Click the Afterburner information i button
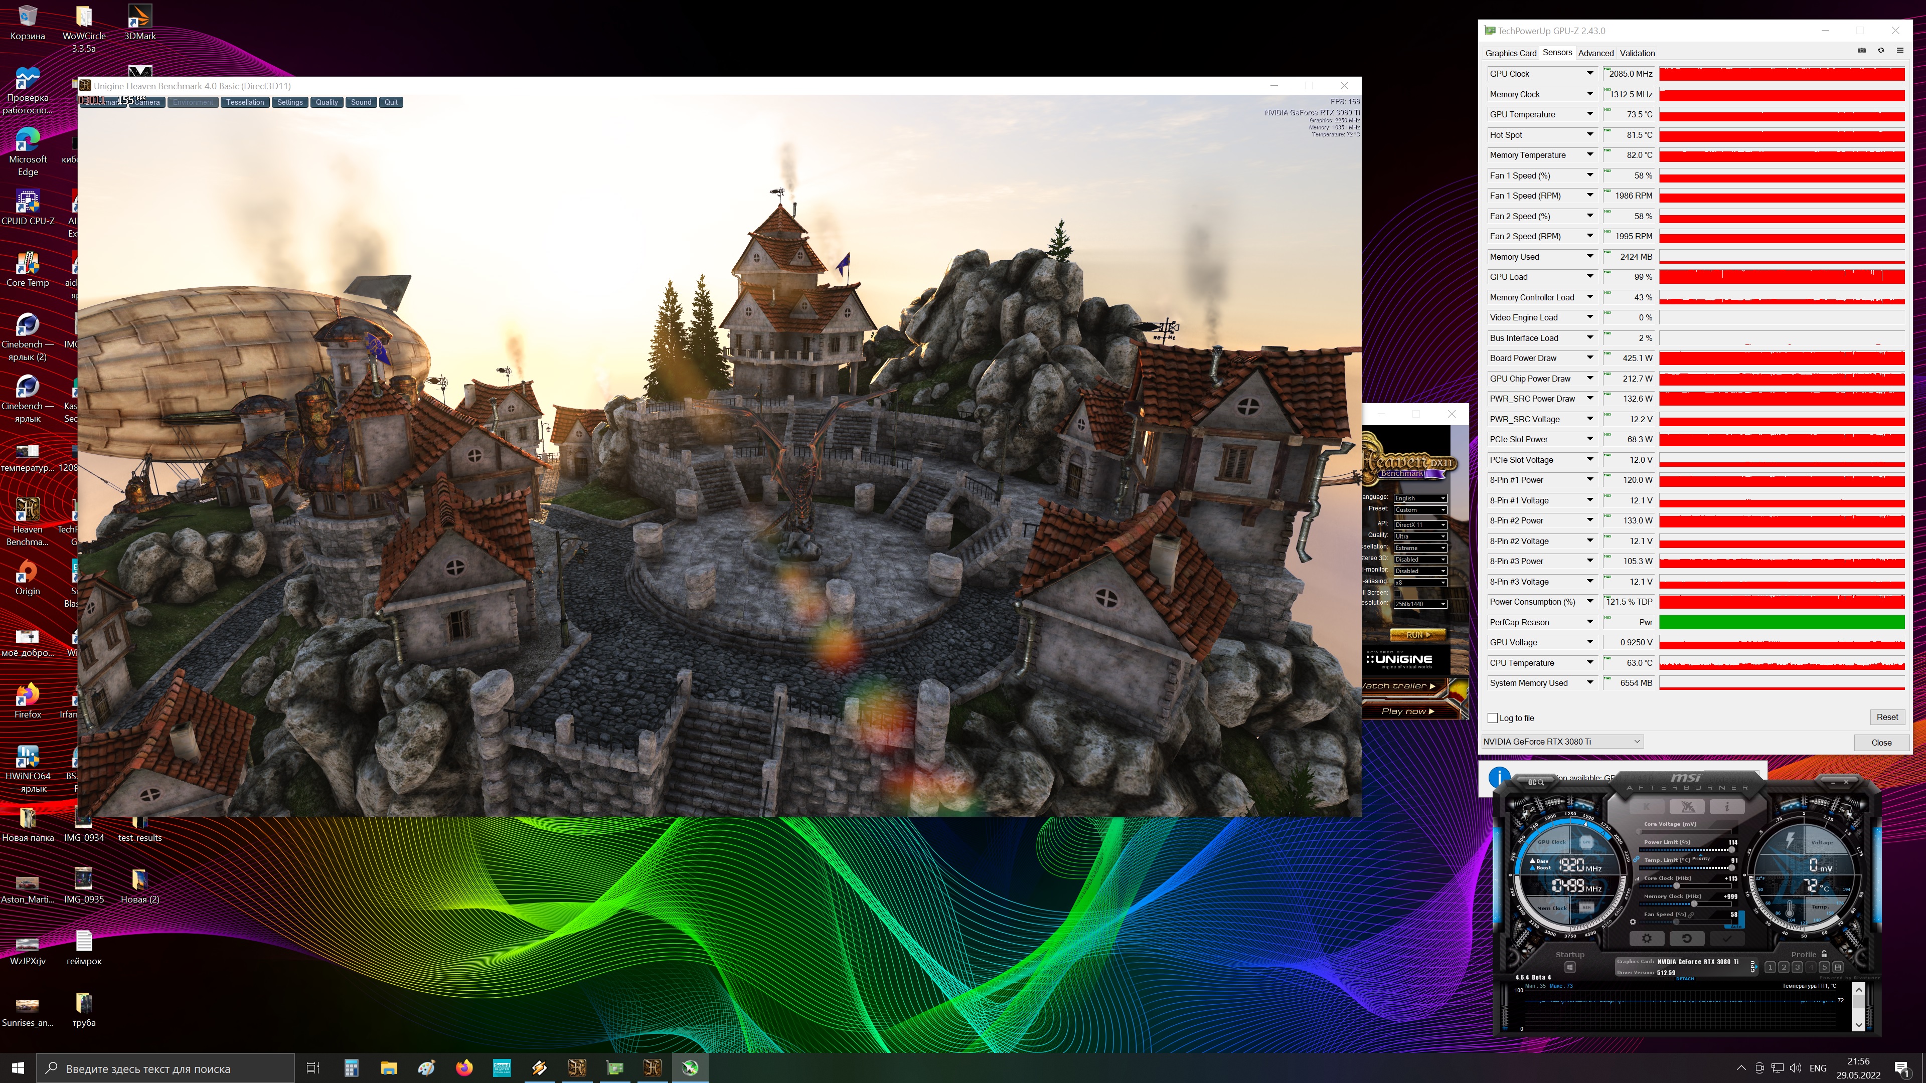Screen dimensions: 1926x1083 pos(1727,806)
